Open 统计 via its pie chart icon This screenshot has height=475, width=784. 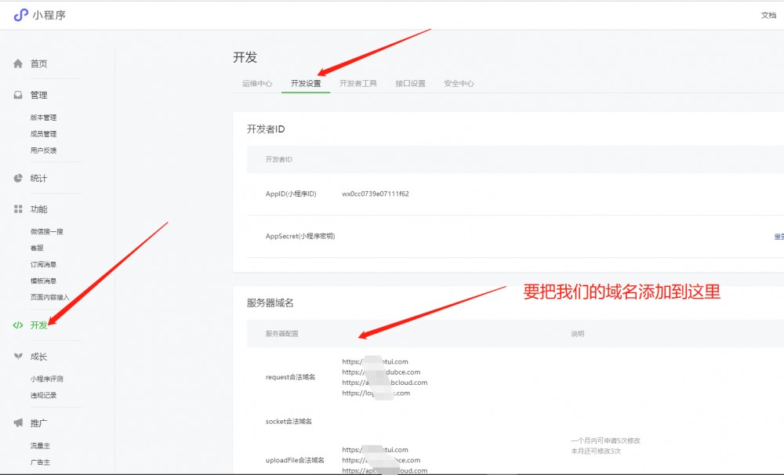click(16, 178)
